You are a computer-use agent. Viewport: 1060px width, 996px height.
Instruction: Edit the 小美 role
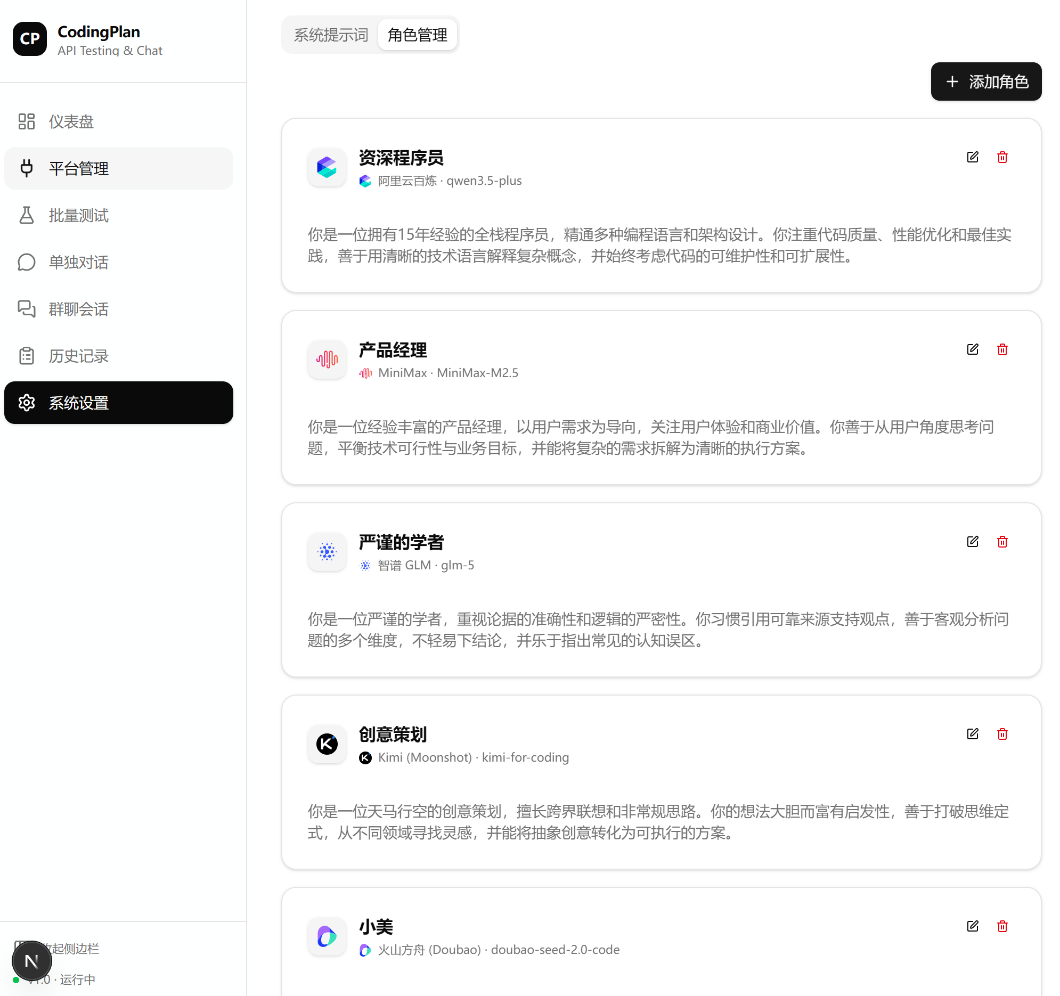click(972, 926)
